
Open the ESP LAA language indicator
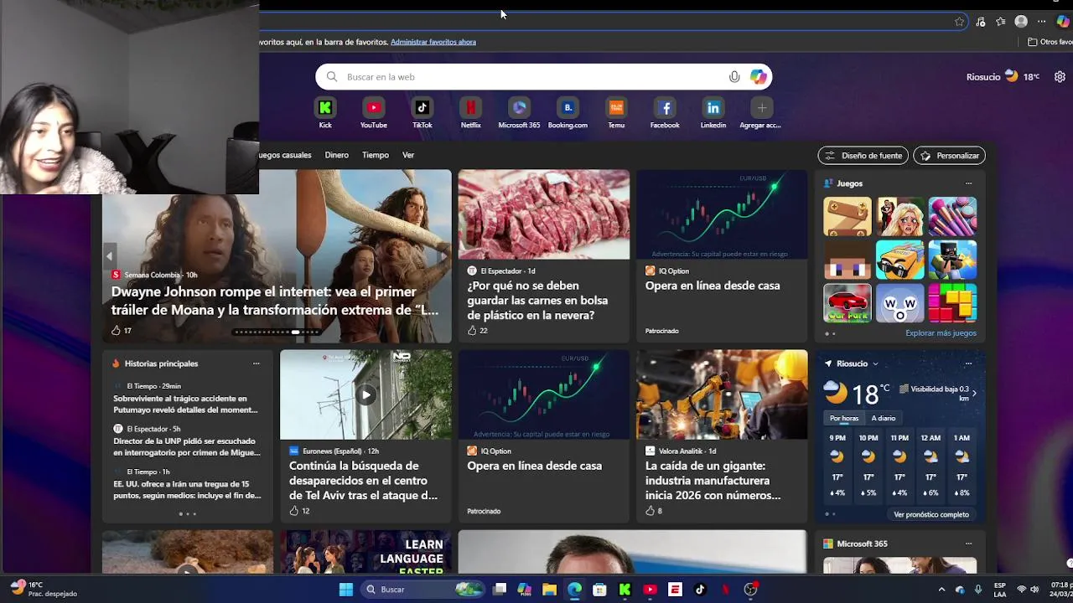[1000, 590]
